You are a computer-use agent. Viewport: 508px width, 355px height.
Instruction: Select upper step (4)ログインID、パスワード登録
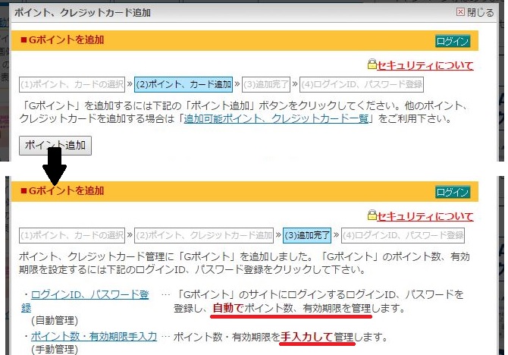click(362, 85)
